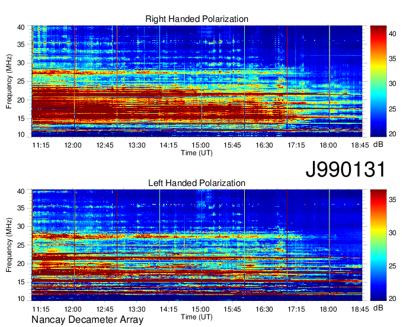The image size is (403, 327).
Task: Click the 35 dB tick on Right Handed color bar
Action: pos(392,59)
